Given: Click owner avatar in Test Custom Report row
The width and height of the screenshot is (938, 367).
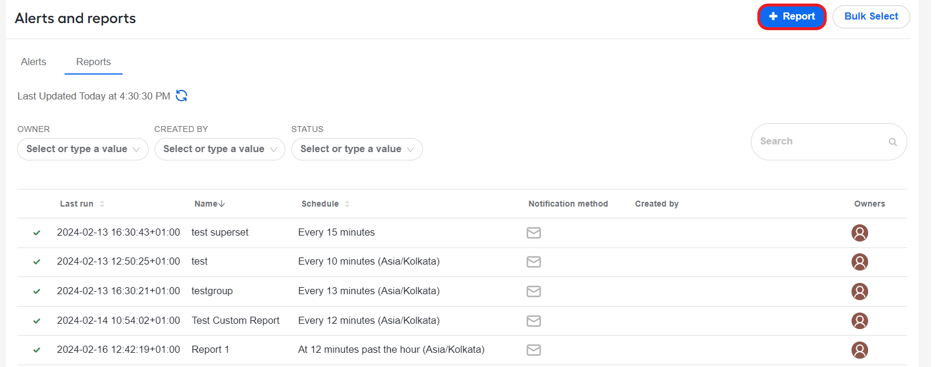Looking at the screenshot, I should pyautogui.click(x=860, y=321).
